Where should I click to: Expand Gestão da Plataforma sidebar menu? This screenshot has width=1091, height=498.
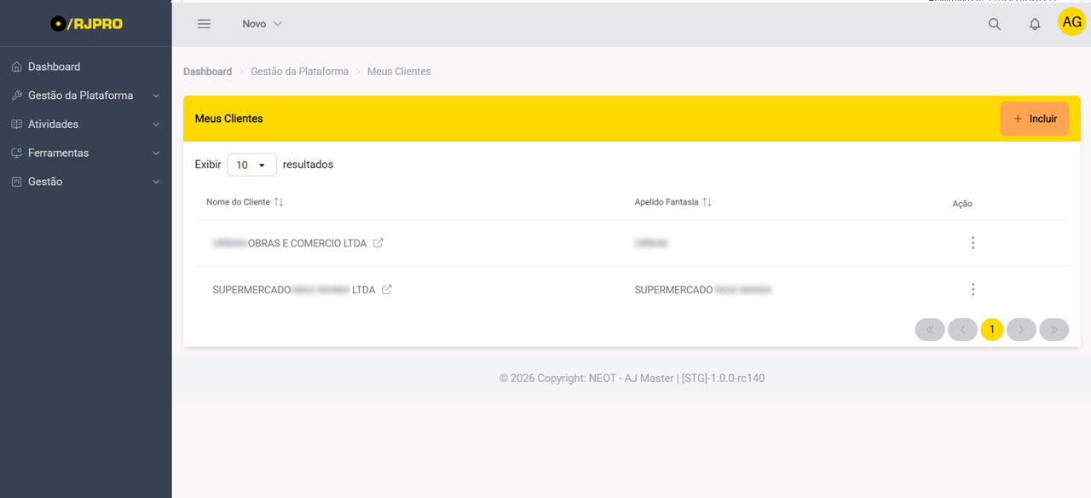pos(85,96)
